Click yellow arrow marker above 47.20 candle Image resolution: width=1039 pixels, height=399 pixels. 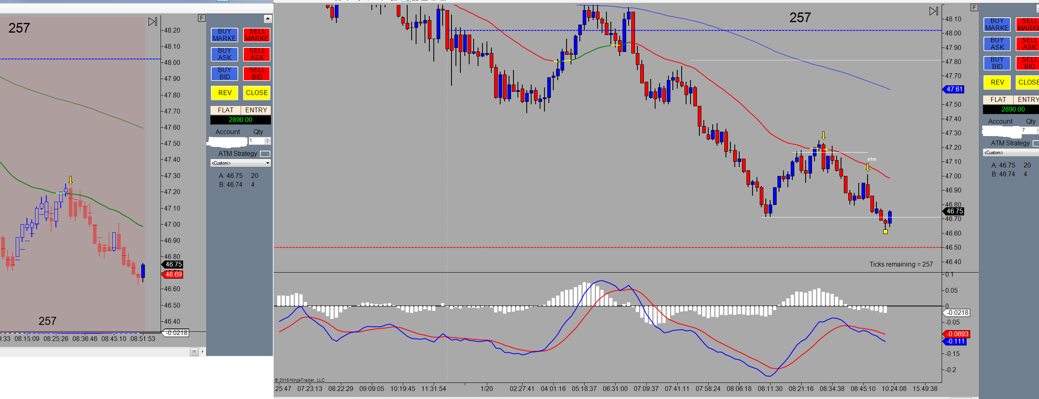823,135
